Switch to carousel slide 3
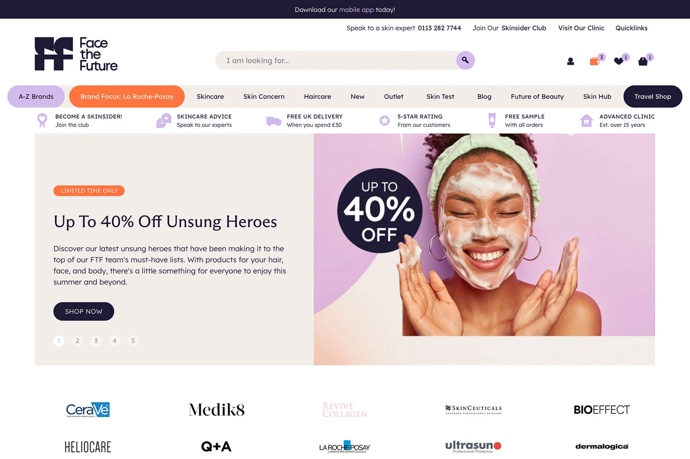 click(x=96, y=340)
